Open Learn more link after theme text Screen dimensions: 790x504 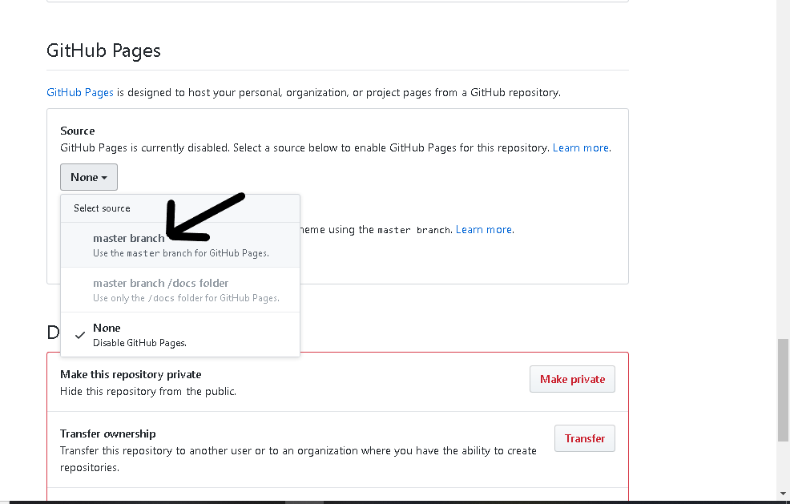(484, 230)
